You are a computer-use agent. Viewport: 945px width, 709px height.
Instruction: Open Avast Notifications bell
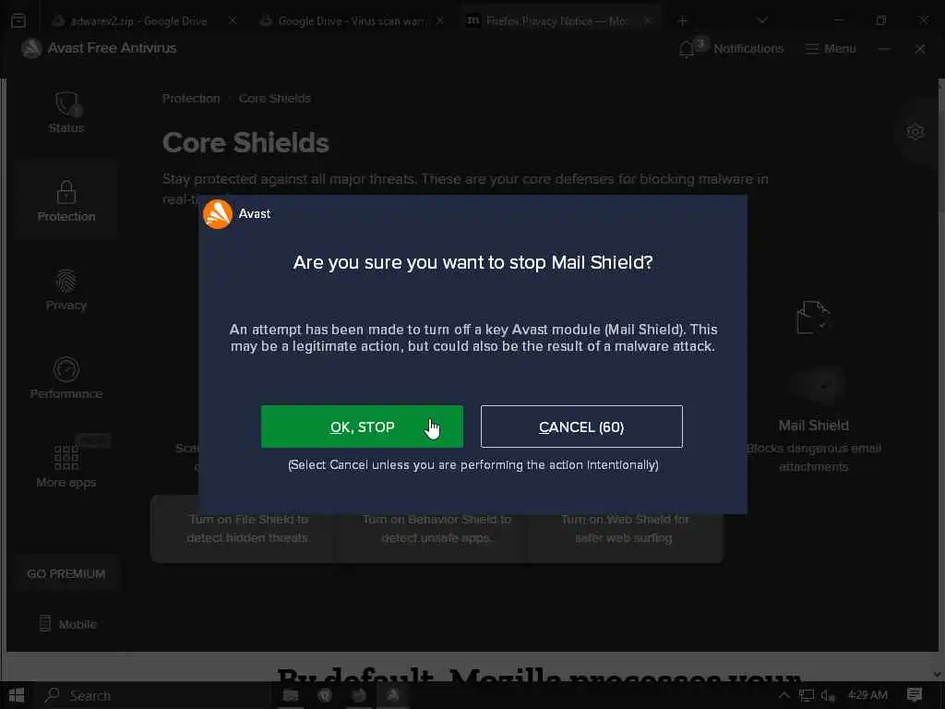click(x=687, y=49)
